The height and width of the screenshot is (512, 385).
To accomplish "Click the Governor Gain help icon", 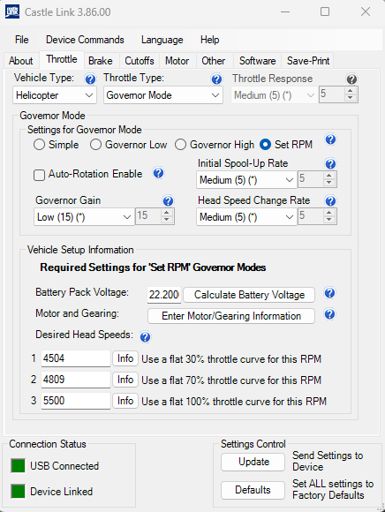I will tap(168, 200).
